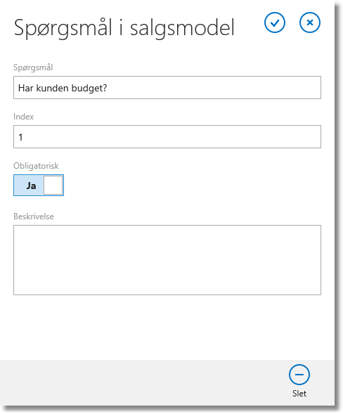343x414 pixels.
Task: Click the Slet label under the minus icon
Action: (299, 394)
